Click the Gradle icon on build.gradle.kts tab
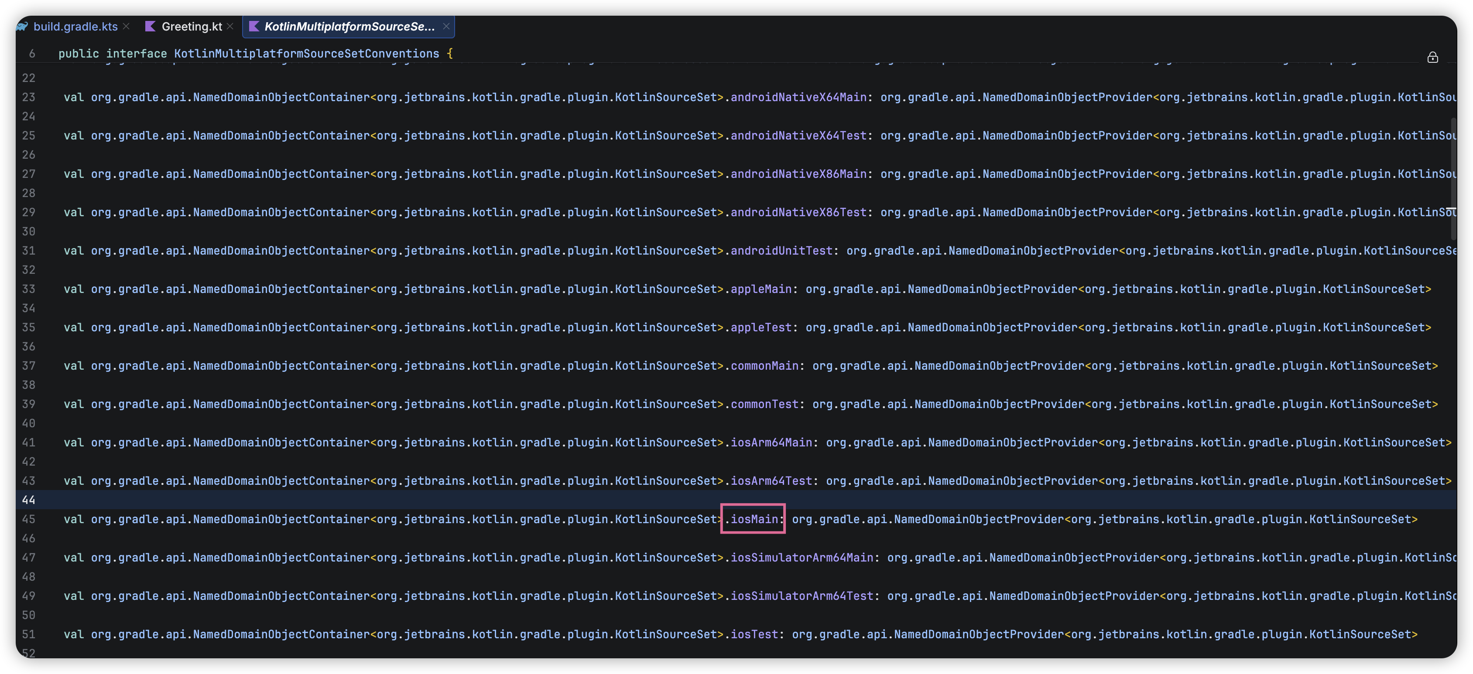The width and height of the screenshot is (1473, 674). 22,26
